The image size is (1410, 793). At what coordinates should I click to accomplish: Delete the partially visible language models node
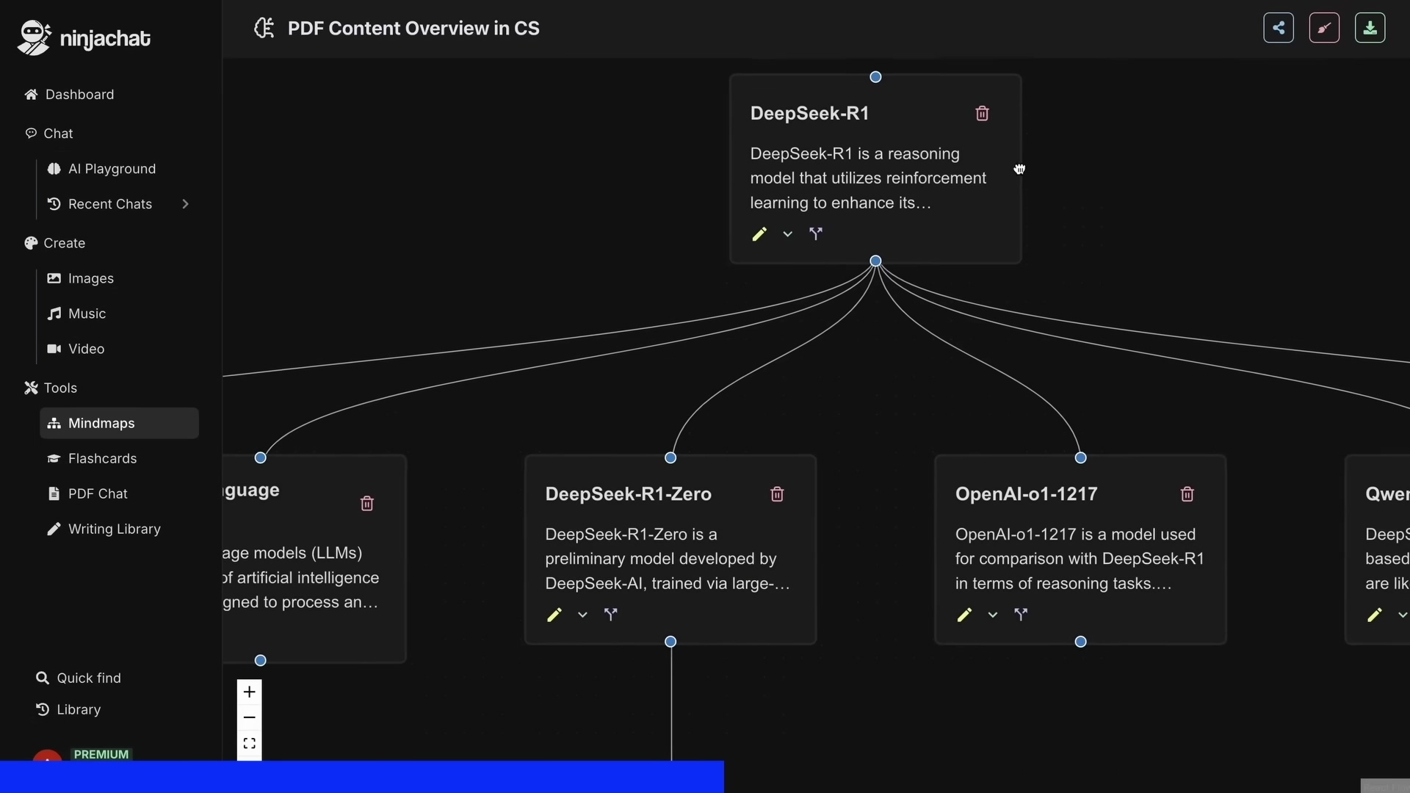[367, 504]
